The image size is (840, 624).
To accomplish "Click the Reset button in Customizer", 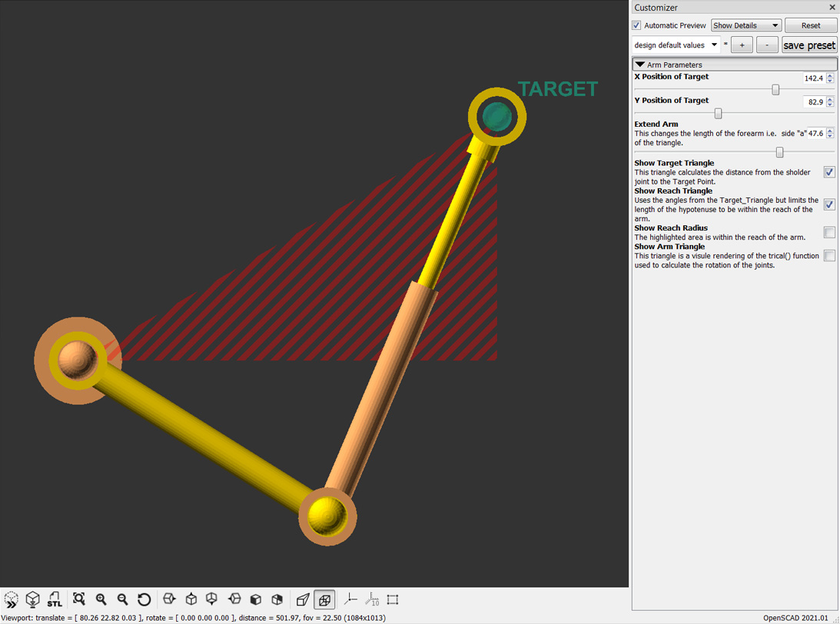I will point(811,25).
